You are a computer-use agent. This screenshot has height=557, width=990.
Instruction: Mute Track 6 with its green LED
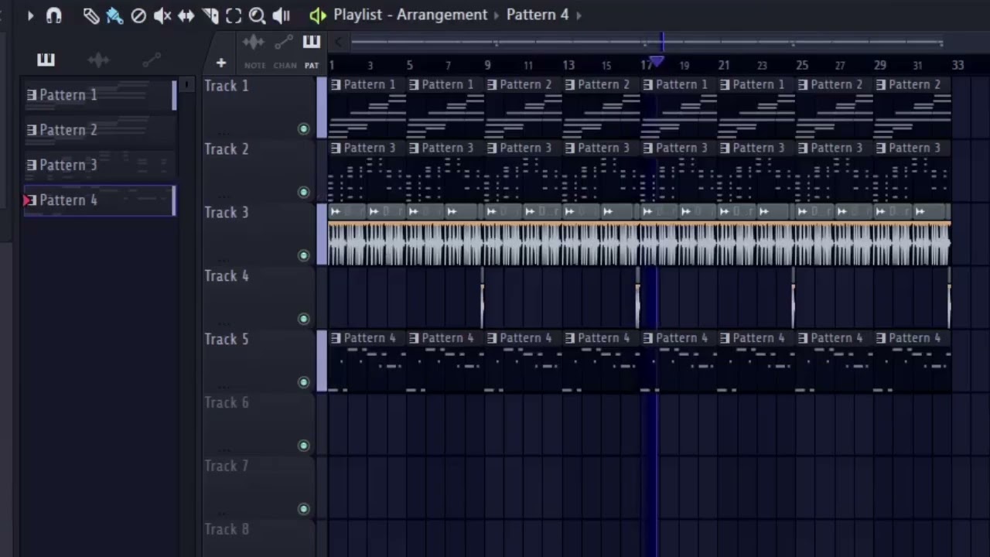303,446
